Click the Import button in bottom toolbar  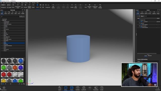point(60,88)
